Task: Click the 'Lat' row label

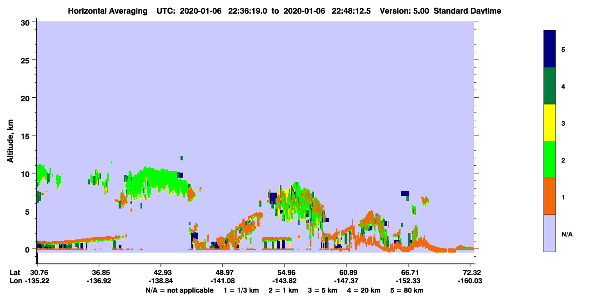Action: [15, 272]
